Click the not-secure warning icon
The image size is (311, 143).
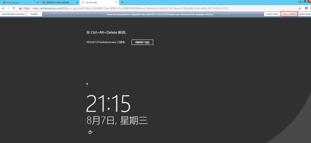point(20,8)
